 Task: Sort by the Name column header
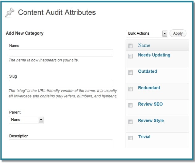(144, 45)
